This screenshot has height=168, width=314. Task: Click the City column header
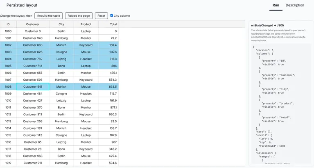tap(61, 24)
